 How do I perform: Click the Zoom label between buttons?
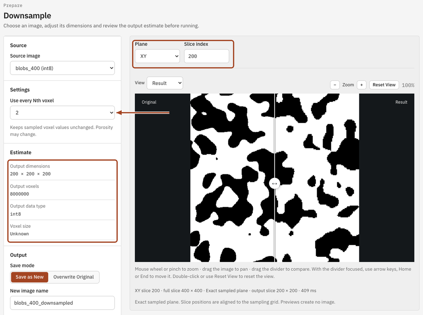(x=348, y=85)
